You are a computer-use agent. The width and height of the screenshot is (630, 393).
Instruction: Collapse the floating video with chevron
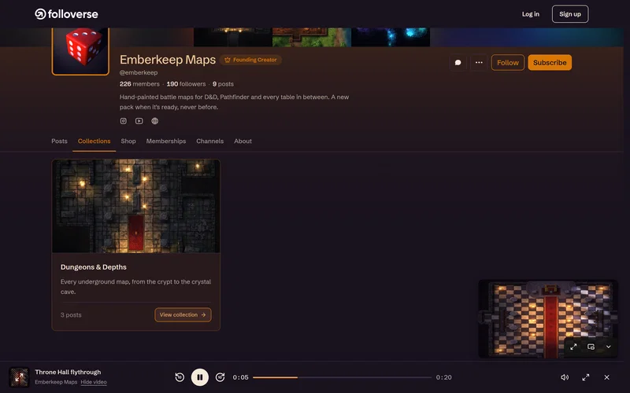(608, 347)
